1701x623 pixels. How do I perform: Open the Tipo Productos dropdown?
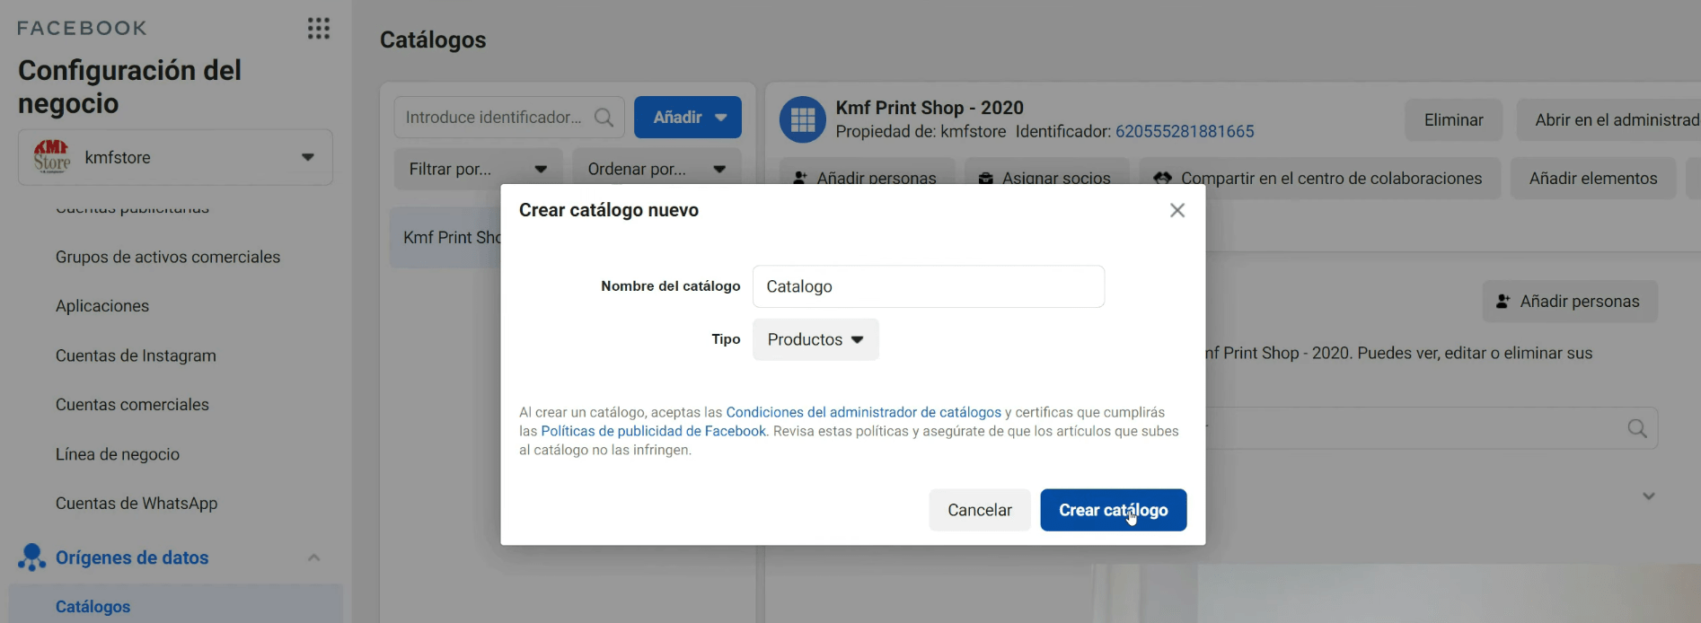click(815, 339)
